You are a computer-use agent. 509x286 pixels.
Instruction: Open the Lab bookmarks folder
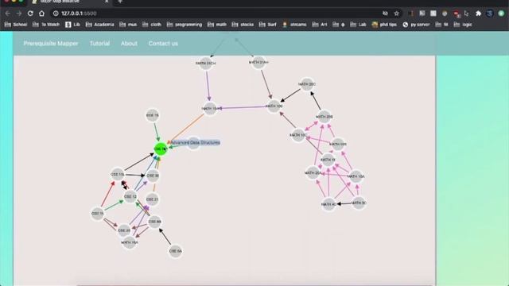[358, 25]
